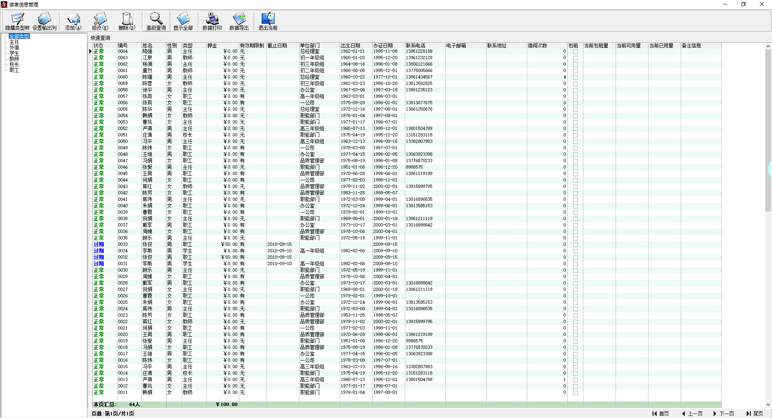Image resolution: width=772 pixels, height=418 pixels.
Task: Select the 截止日期 column header
Action: pyautogui.click(x=283, y=45)
